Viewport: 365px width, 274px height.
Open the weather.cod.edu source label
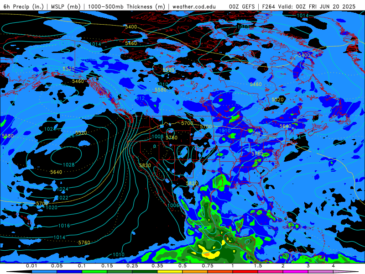click(x=194, y=6)
